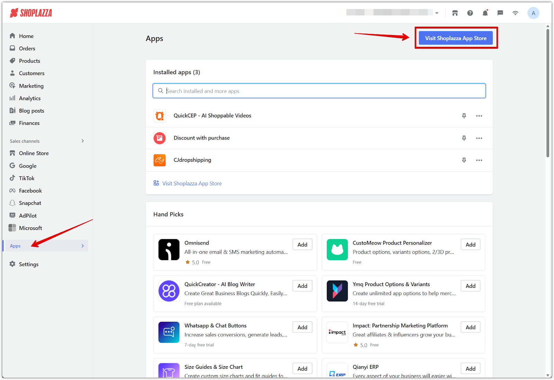554x380 pixels.
Task: Click the page vertical scrollbar
Action: pos(548,93)
